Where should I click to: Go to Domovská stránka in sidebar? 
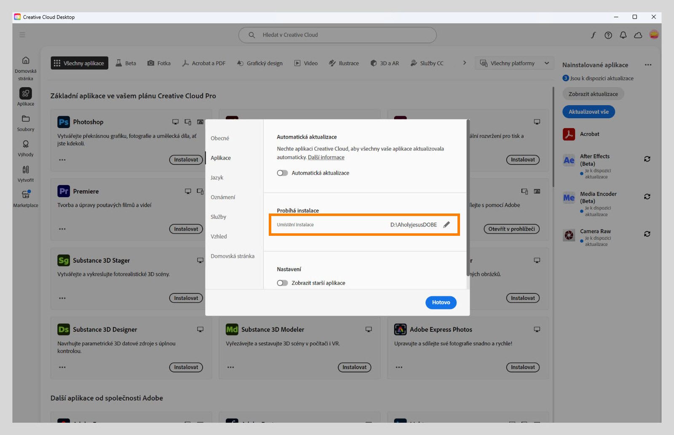pos(26,68)
